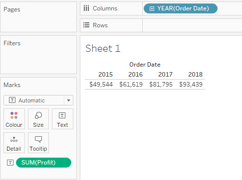242x180 pixels.
Task: Select the 2017 column header
Action: coord(165,75)
